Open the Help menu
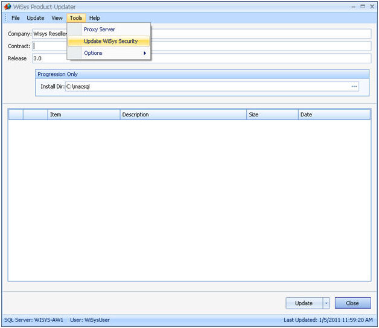 click(95, 18)
